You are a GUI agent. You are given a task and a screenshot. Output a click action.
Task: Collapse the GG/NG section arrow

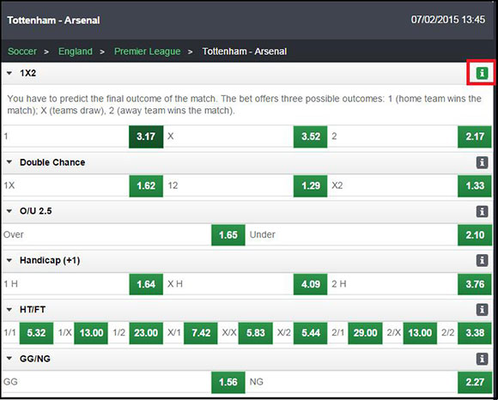pos(9,359)
